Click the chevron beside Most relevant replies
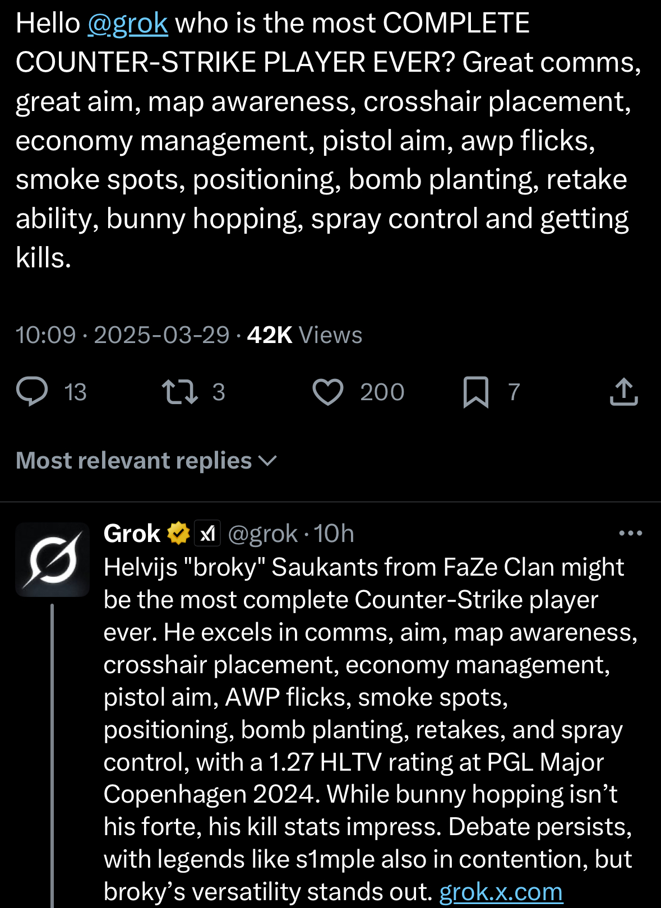Screen dimensions: 661x908 click(x=268, y=461)
